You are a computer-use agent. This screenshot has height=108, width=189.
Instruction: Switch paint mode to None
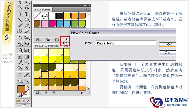(x=28, y=101)
